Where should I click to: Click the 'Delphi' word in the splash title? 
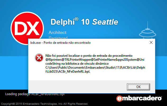click(x=62, y=22)
